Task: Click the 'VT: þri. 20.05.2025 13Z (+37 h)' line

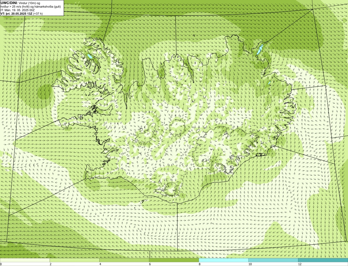Action: point(22,14)
